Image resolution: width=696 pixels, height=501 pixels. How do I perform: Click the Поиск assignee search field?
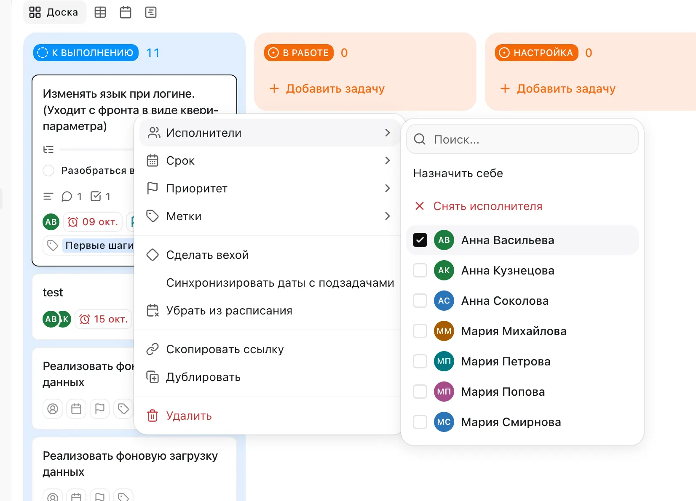point(522,139)
